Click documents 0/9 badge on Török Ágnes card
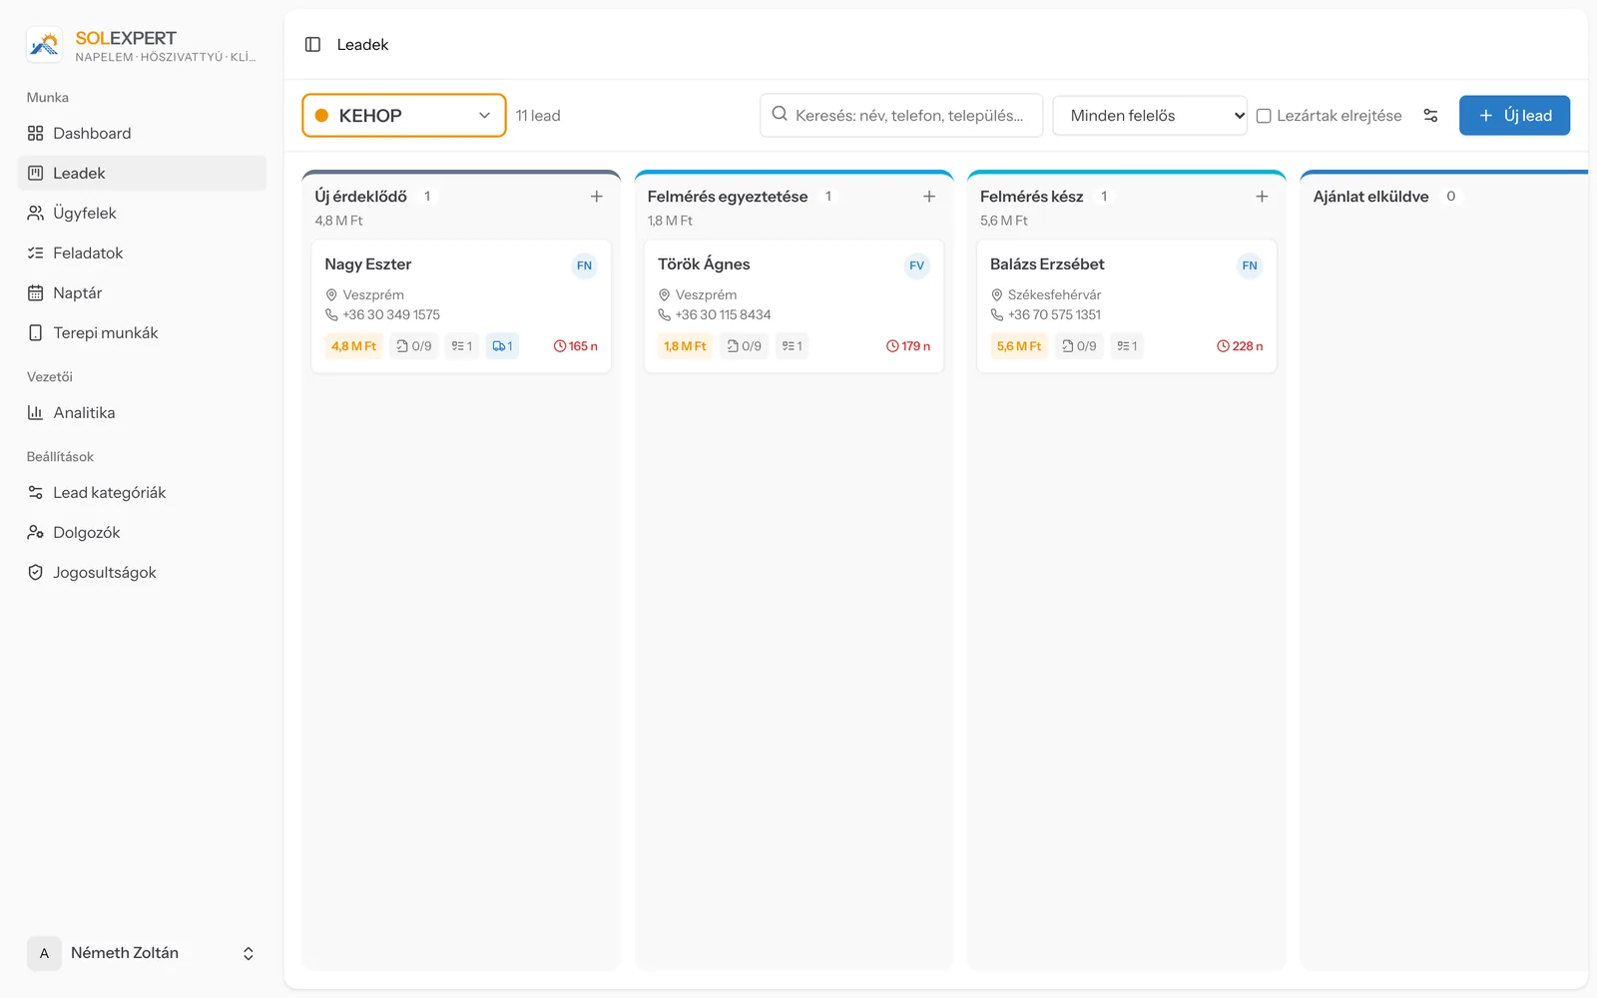 point(745,346)
